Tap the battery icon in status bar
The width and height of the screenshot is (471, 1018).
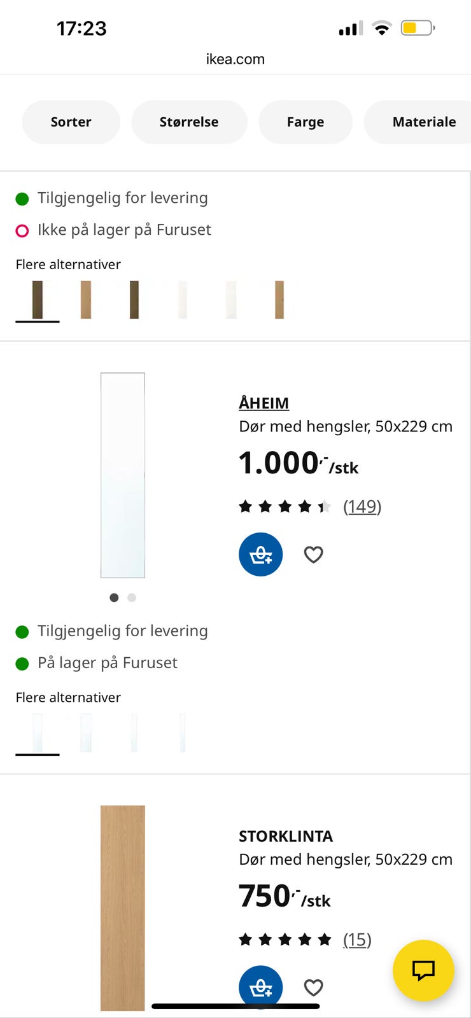coord(417,28)
